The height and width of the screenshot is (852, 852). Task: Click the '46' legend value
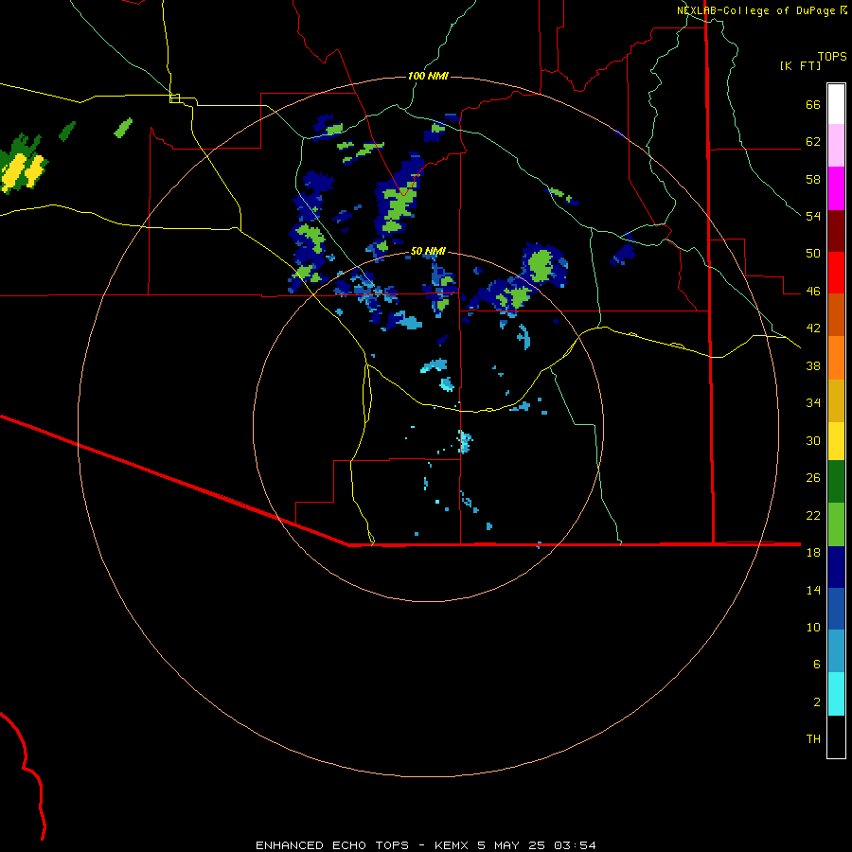(813, 292)
